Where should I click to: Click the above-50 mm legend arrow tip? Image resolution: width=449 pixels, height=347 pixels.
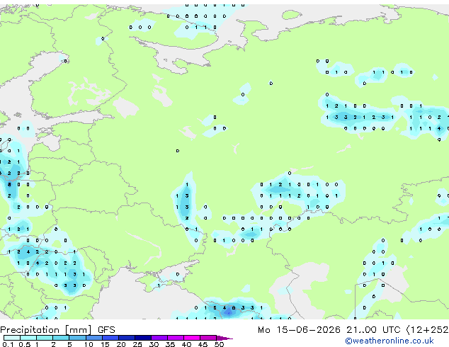224,338
